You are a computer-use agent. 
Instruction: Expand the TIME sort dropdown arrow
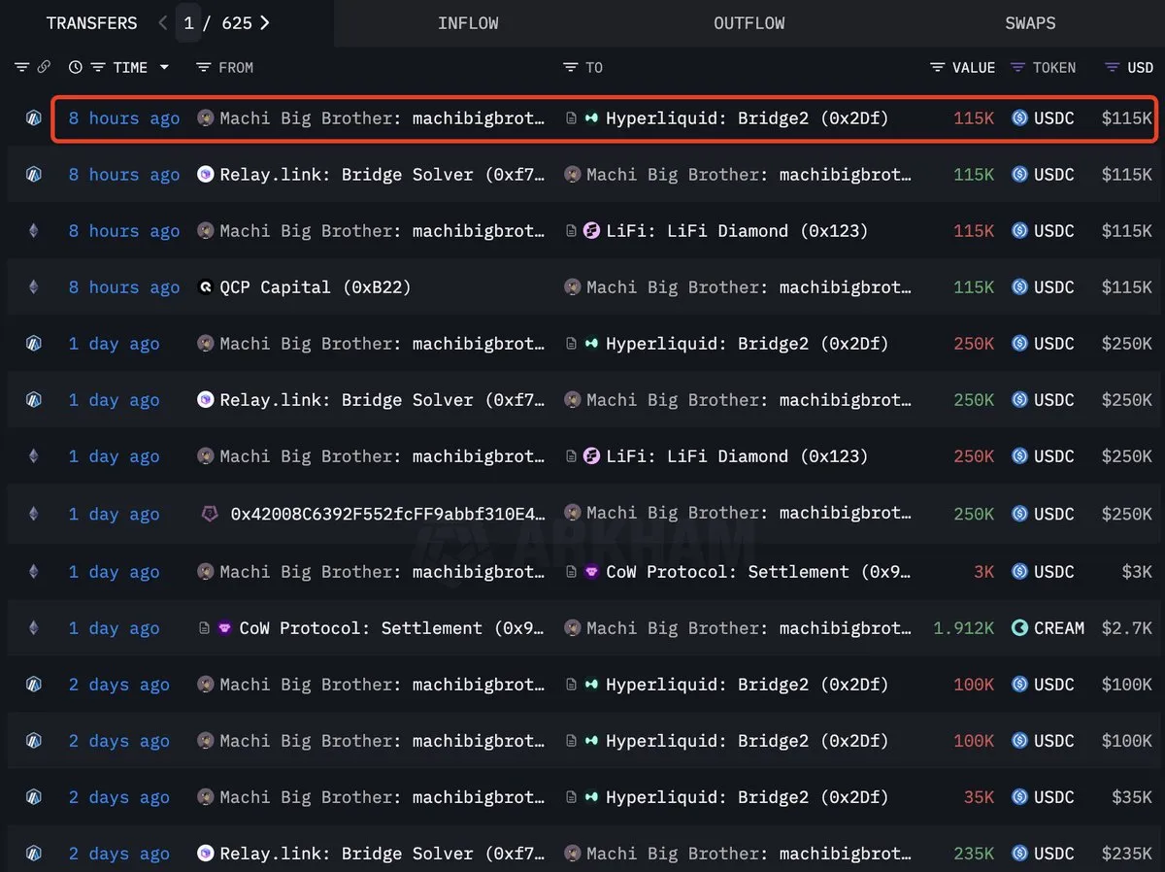pos(164,67)
